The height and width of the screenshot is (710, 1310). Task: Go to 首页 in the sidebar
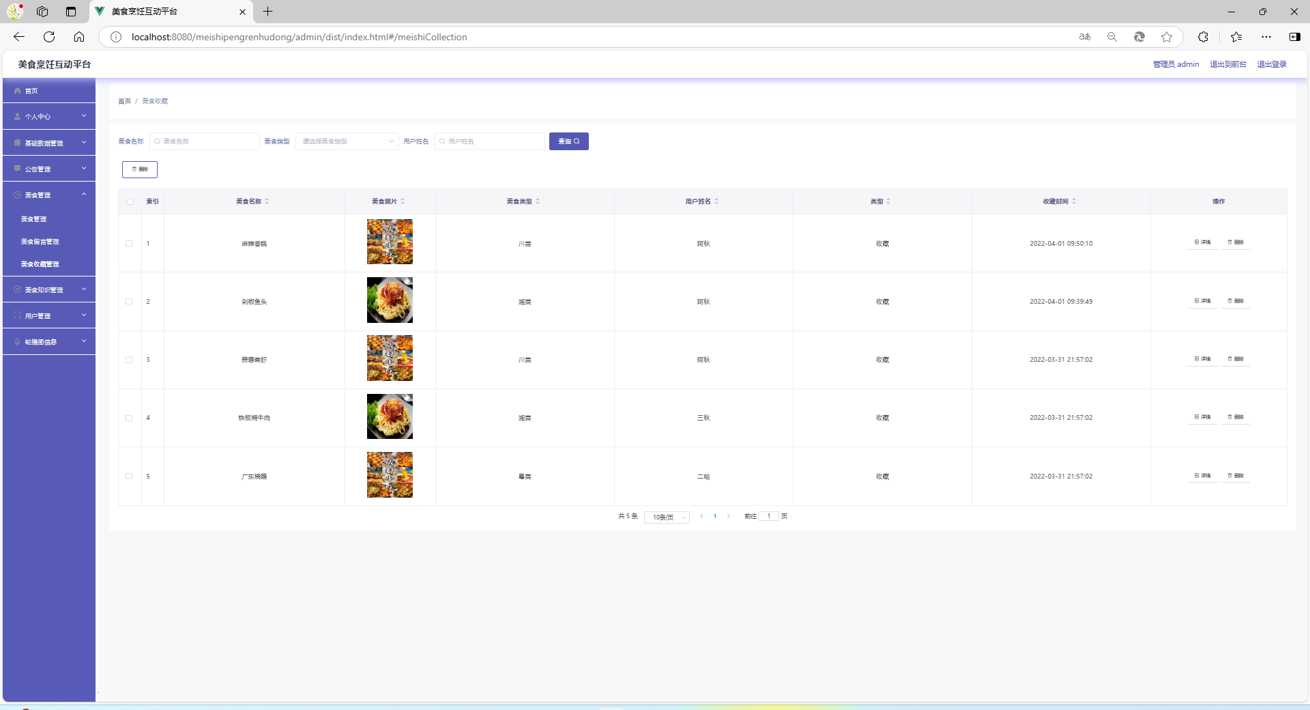click(49, 91)
